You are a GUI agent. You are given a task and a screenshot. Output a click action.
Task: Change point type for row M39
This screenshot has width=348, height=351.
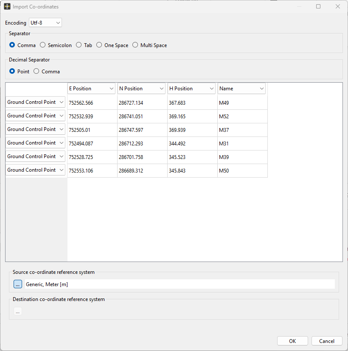coord(35,156)
